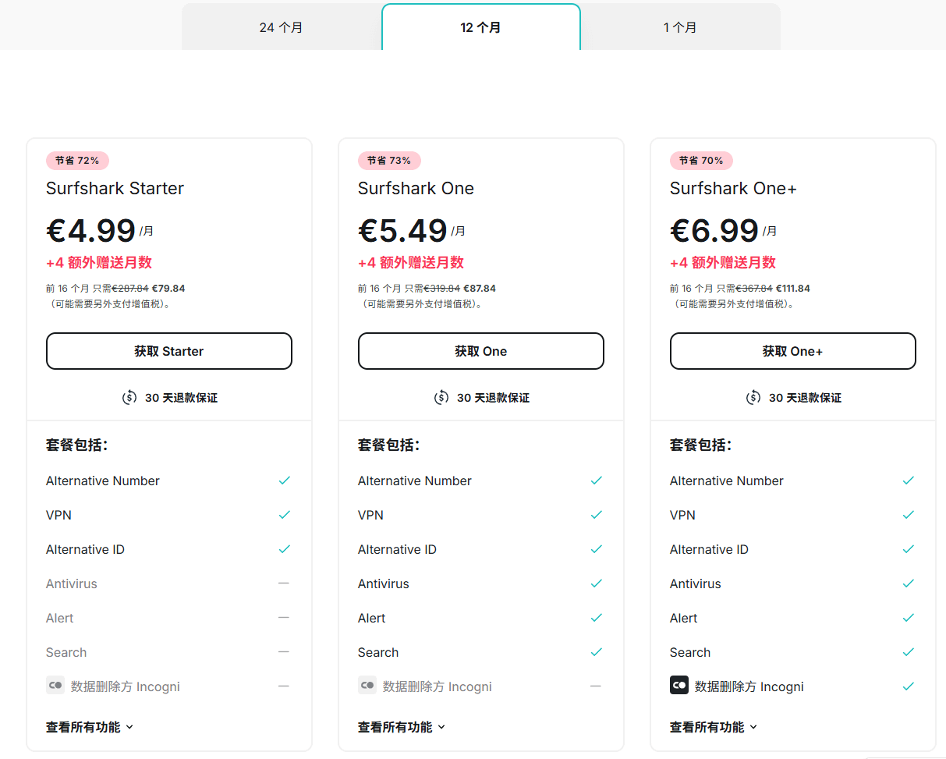Image resolution: width=946 pixels, height=759 pixels.
Task: Click the 节省 73% badge on Surfshark One
Action: (389, 161)
